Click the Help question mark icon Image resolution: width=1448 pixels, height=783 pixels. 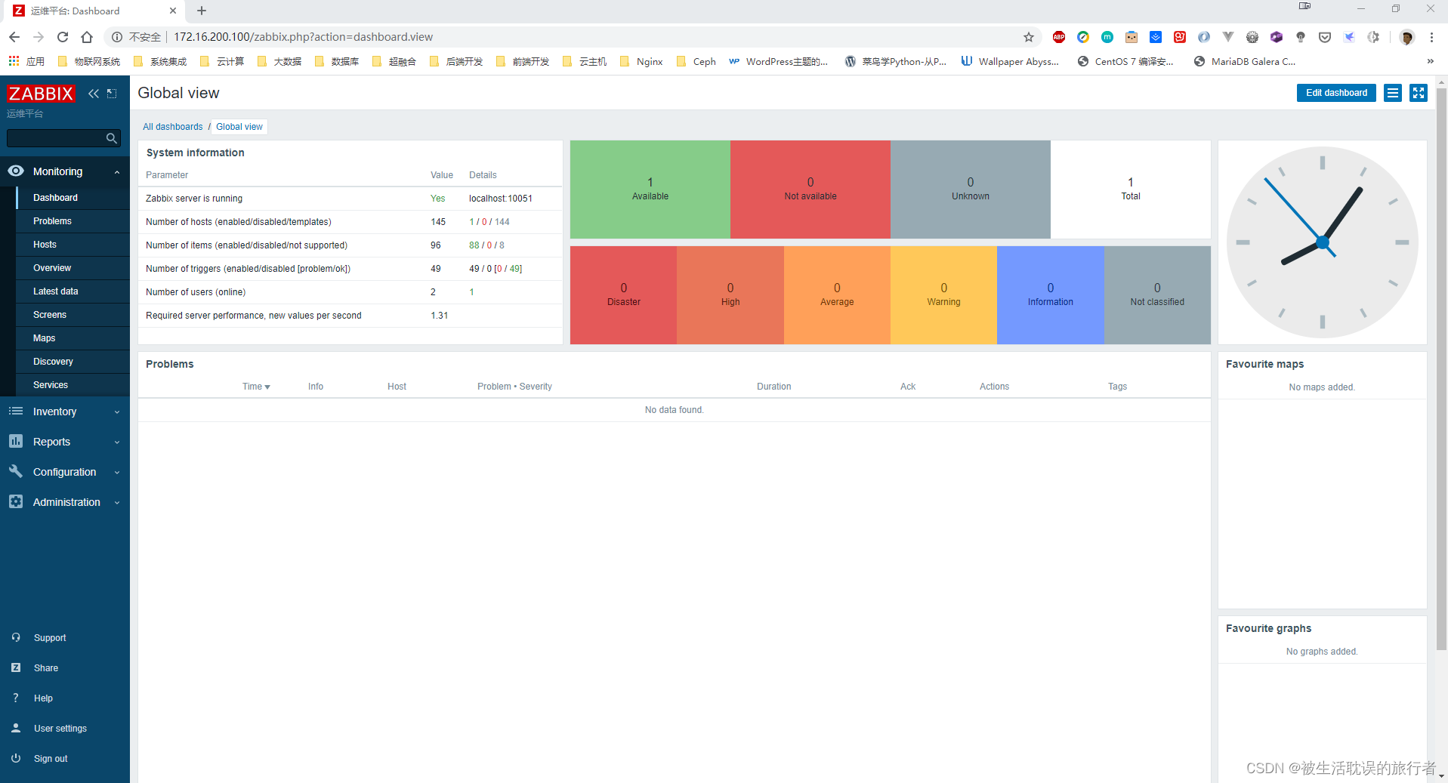pyautogui.click(x=16, y=698)
